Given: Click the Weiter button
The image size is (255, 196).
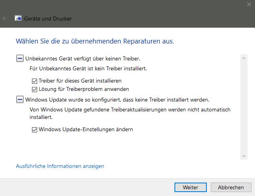Looking at the screenshot, I should 190,187.
